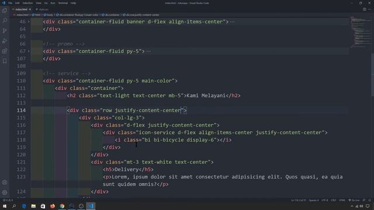The height and width of the screenshot is (210, 374).
Task: Open the Run and Debug view
Action: pos(5,41)
